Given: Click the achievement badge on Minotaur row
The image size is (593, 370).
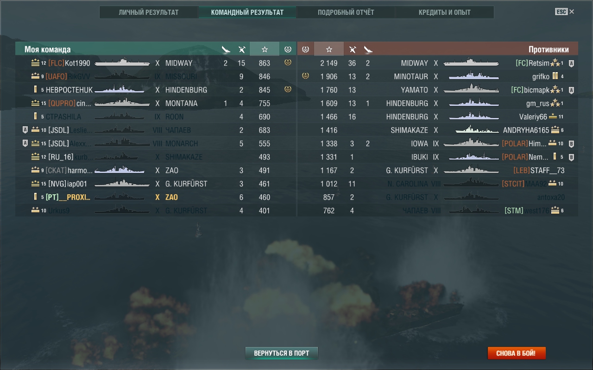Looking at the screenshot, I should pos(305,76).
